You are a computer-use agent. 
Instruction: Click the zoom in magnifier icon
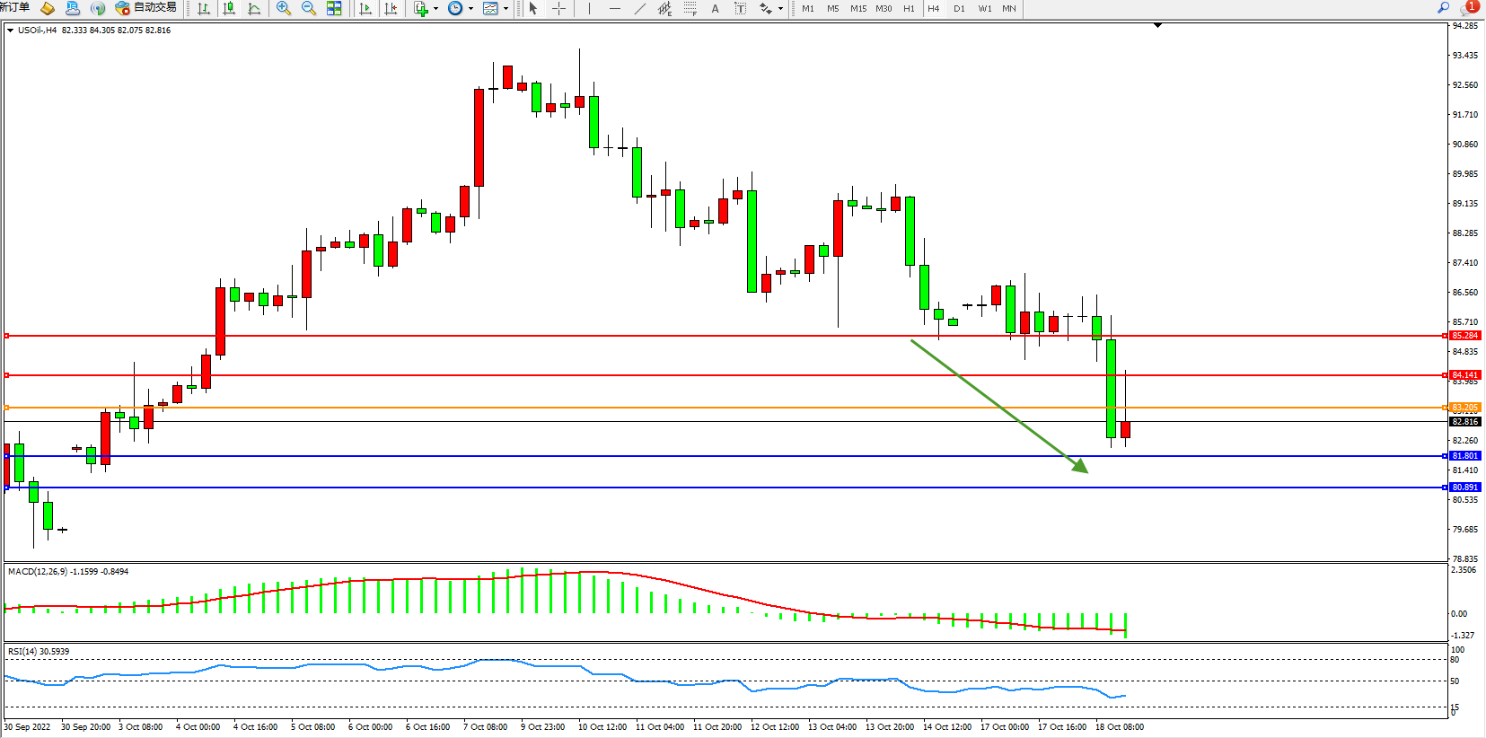[284, 8]
